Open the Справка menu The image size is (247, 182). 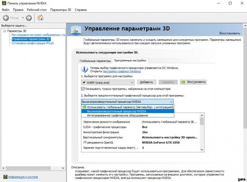click(81, 10)
